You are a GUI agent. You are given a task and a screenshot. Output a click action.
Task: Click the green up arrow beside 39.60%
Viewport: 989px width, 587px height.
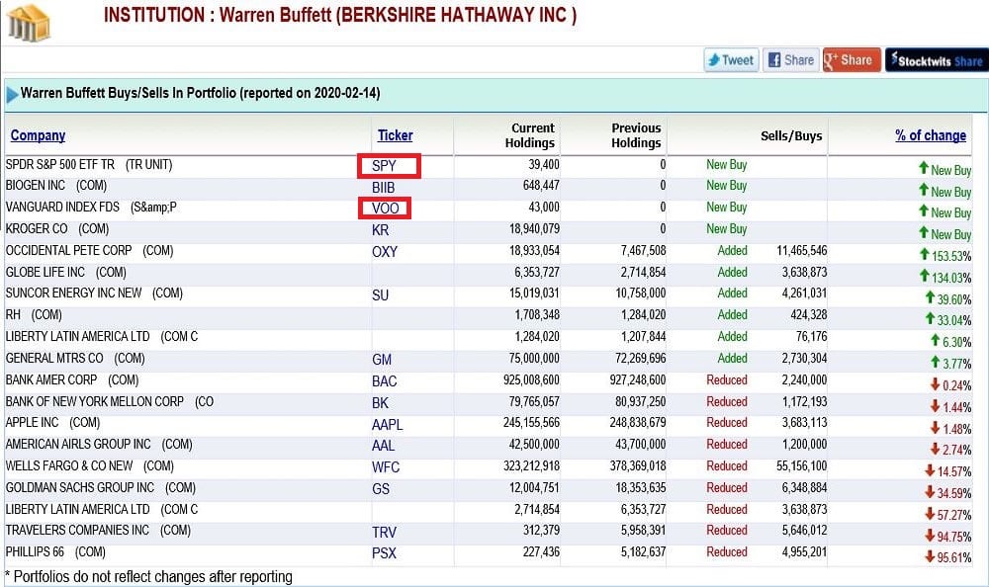(x=930, y=297)
